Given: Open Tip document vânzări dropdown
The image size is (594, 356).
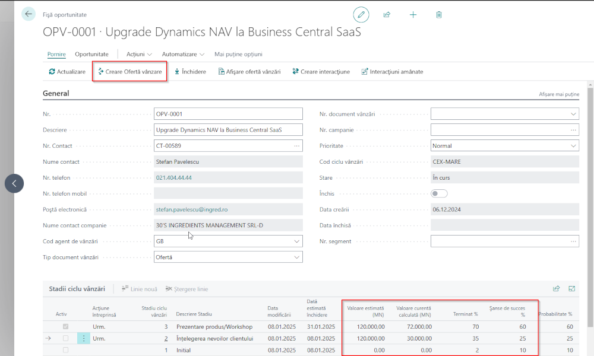Looking at the screenshot, I should [296, 257].
